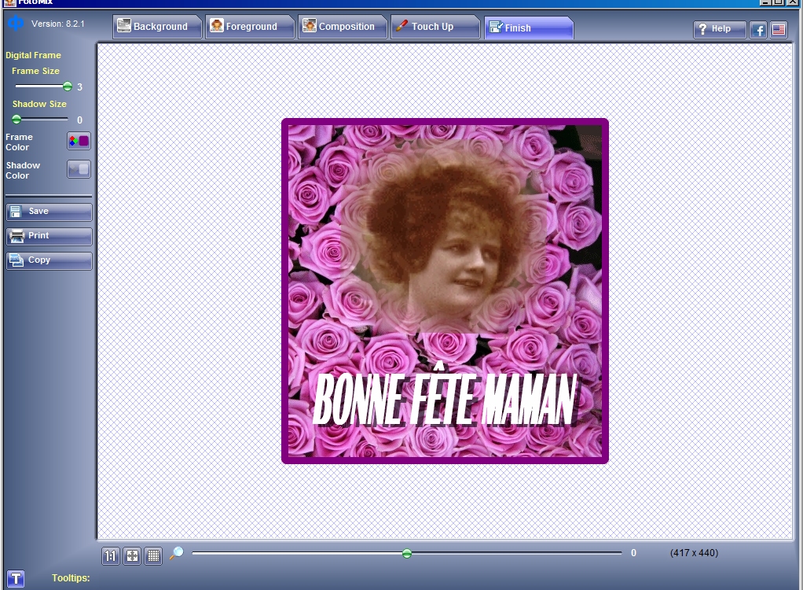
Task: Open the Background tab
Action: point(157,27)
